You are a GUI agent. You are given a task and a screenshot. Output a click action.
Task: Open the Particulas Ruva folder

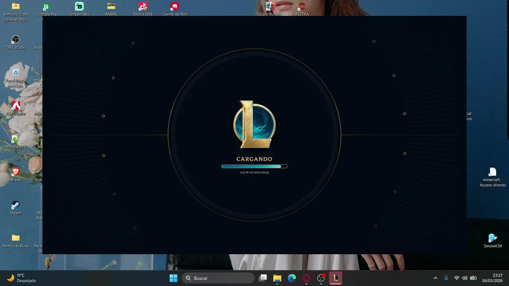pyautogui.click(x=16, y=241)
